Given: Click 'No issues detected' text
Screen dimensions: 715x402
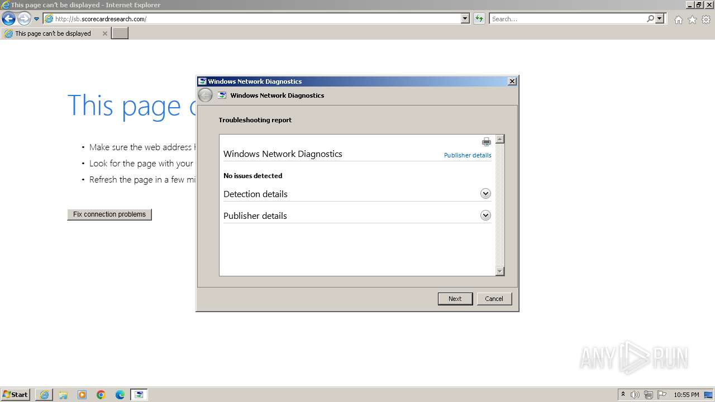Looking at the screenshot, I should coord(252,175).
